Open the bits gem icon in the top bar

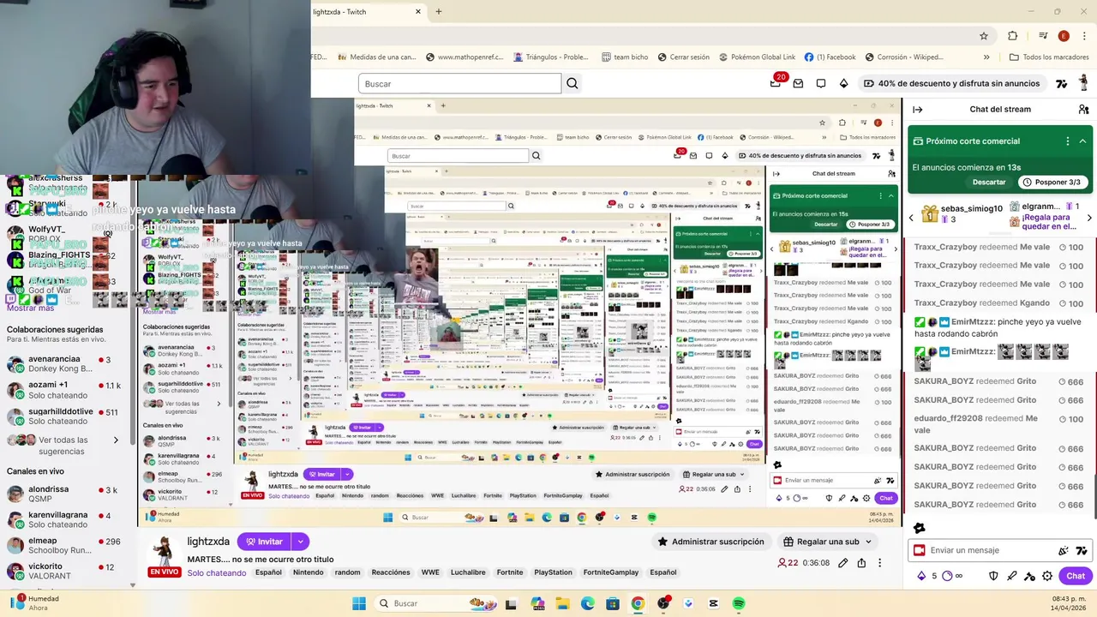(843, 84)
